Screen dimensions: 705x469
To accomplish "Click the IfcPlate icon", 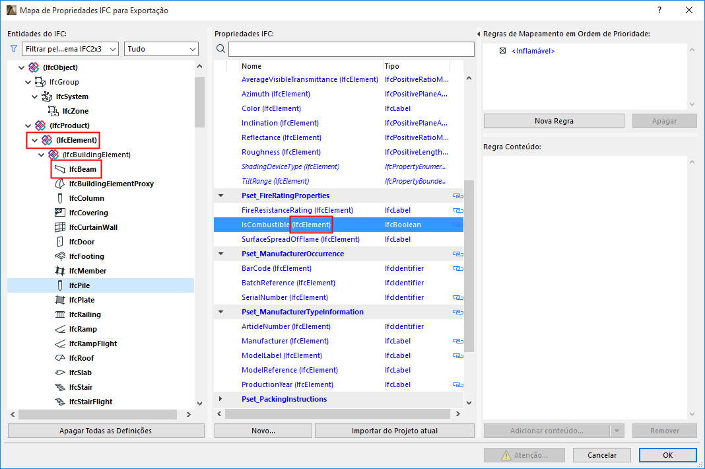I will point(60,300).
